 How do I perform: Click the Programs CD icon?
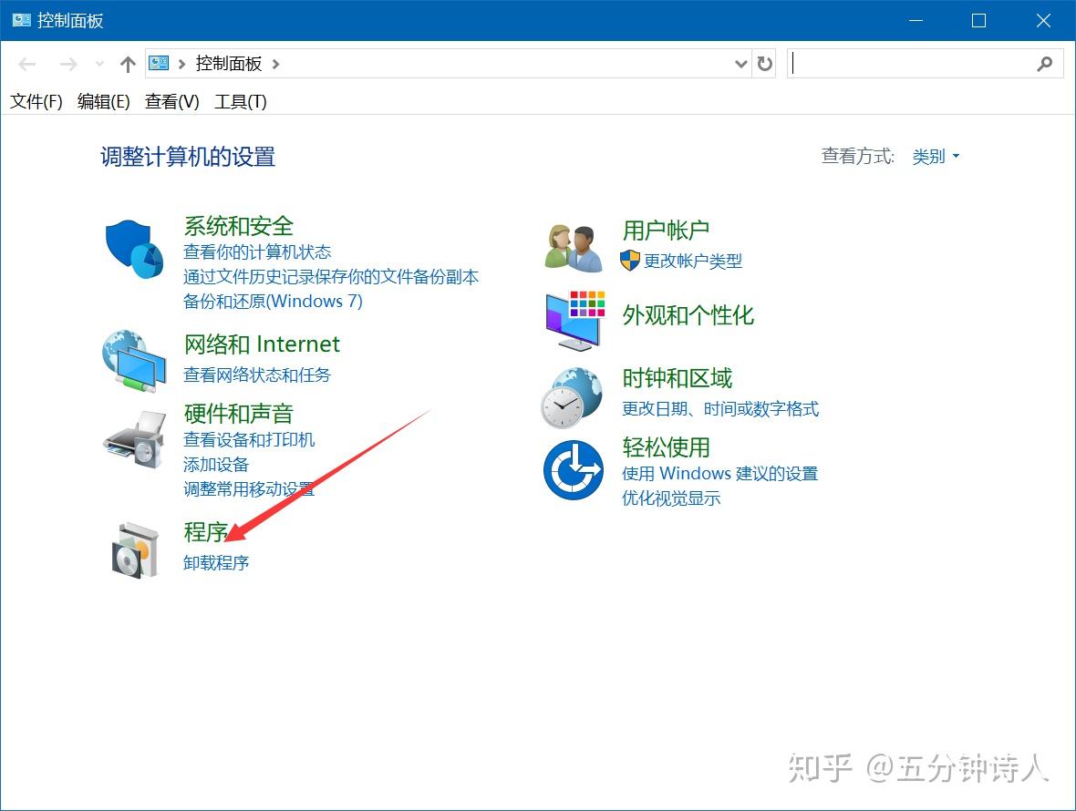(x=134, y=547)
